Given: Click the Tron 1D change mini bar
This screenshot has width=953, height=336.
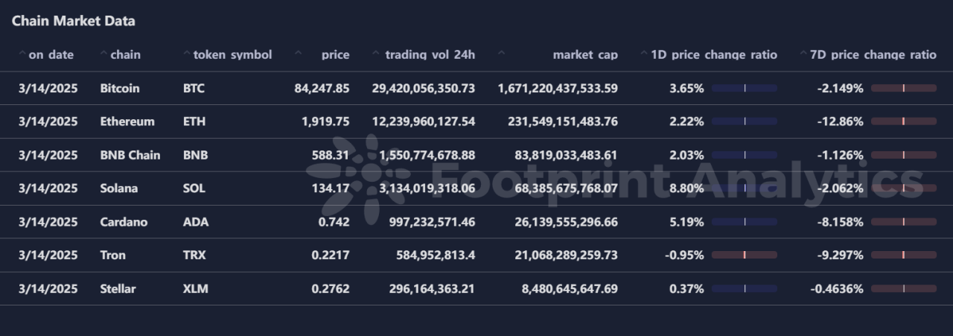Looking at the screenshot, I should 745,255.
